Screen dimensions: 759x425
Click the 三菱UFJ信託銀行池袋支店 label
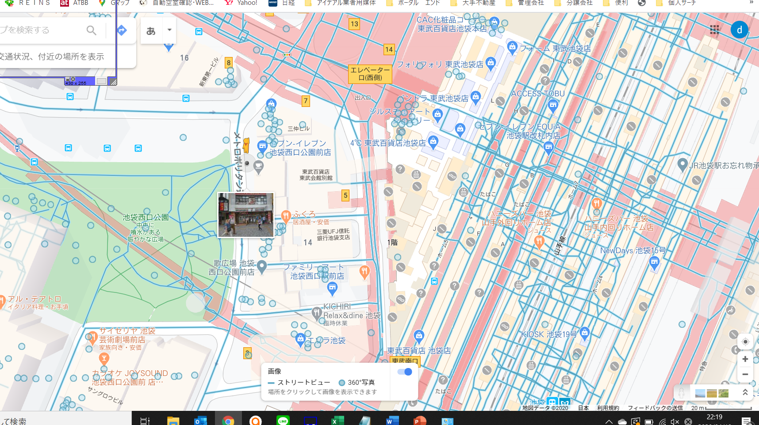tap(333, 234)
